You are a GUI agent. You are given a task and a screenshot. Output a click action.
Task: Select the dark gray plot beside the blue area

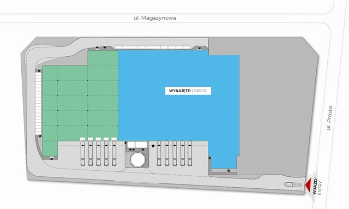tap(278, 107)
